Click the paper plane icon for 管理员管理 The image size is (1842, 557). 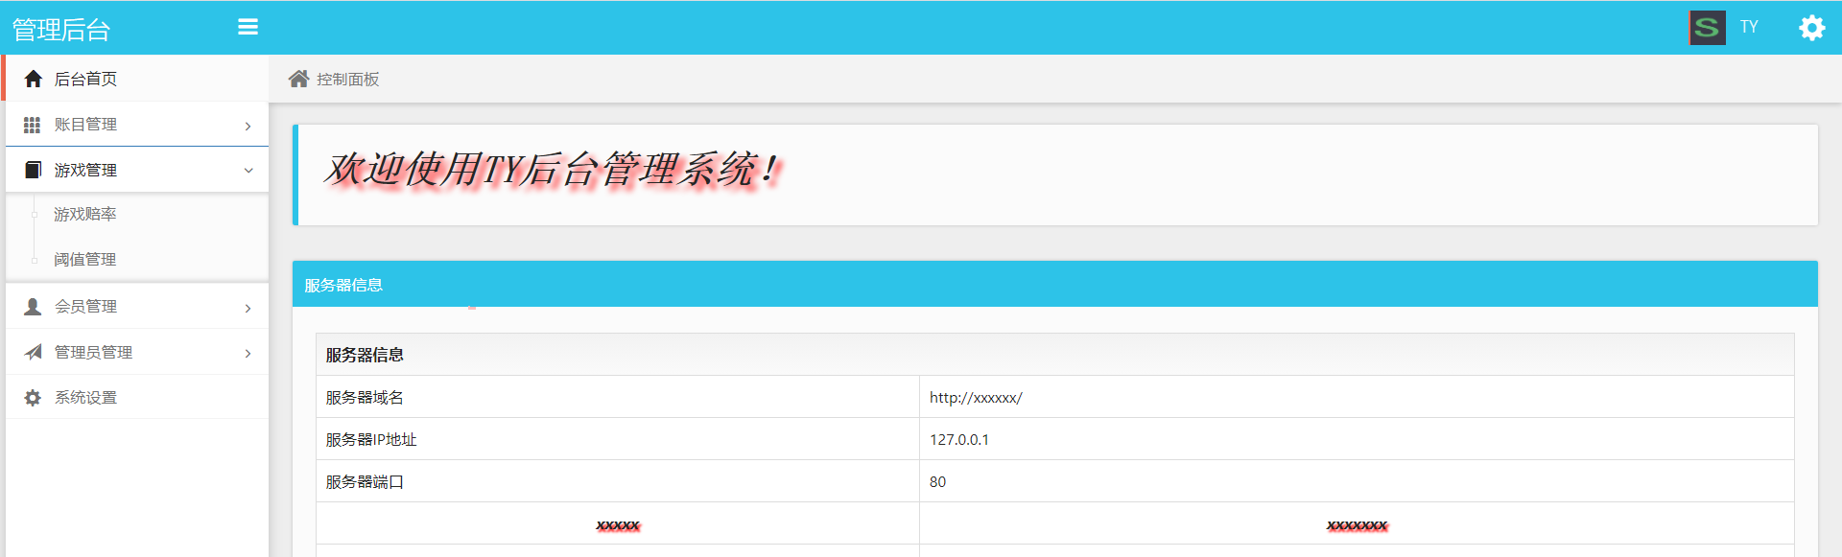(x=34, y=352)
